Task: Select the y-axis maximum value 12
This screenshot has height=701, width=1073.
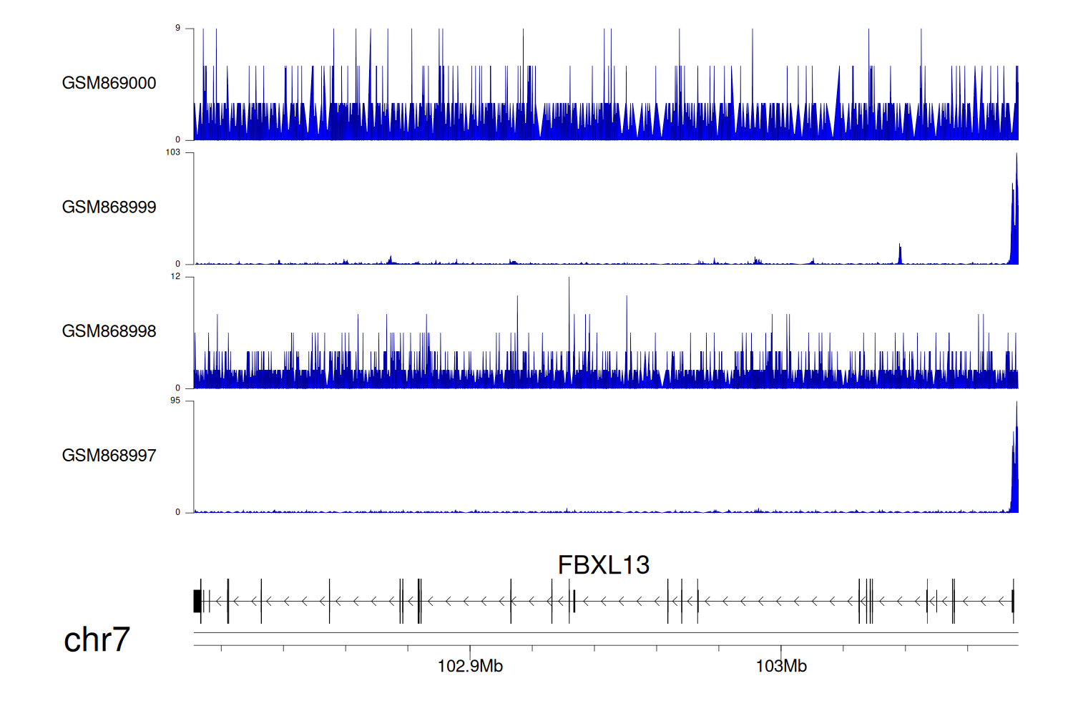Action: (175, 277)
